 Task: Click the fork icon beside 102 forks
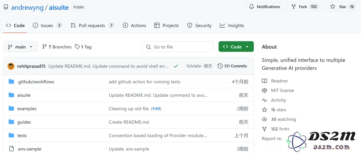pyautogui.click(x=264, y=129)
